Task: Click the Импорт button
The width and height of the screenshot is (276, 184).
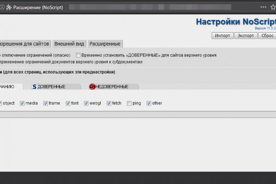Action: point(222,36)
